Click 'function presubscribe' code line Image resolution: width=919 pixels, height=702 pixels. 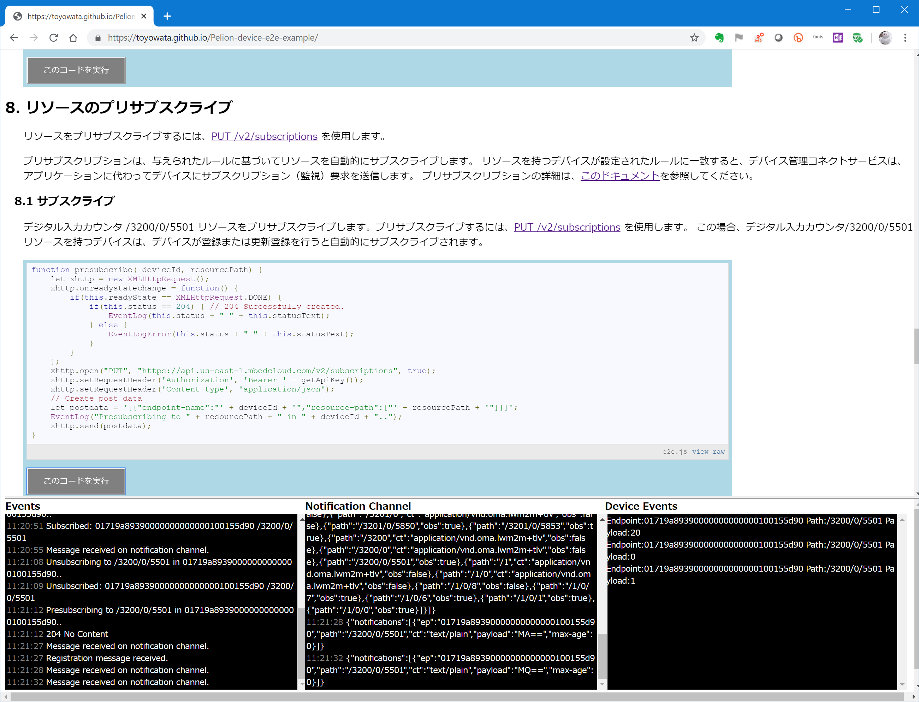coord(147,270)
